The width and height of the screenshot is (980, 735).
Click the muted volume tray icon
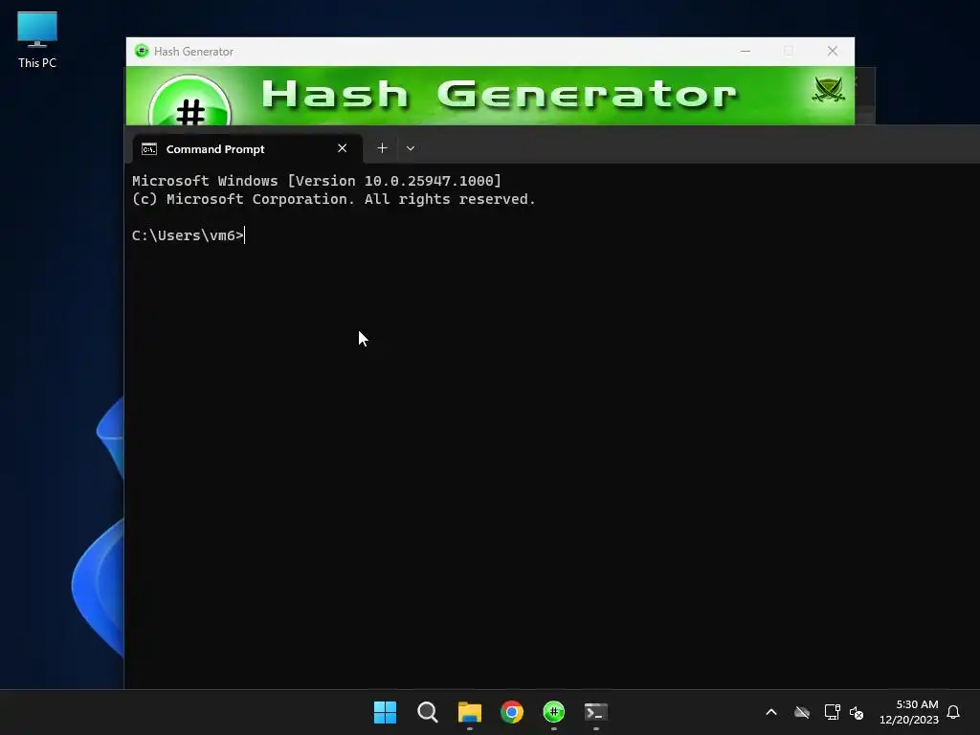pyautogui.click(x=857, y=712)
